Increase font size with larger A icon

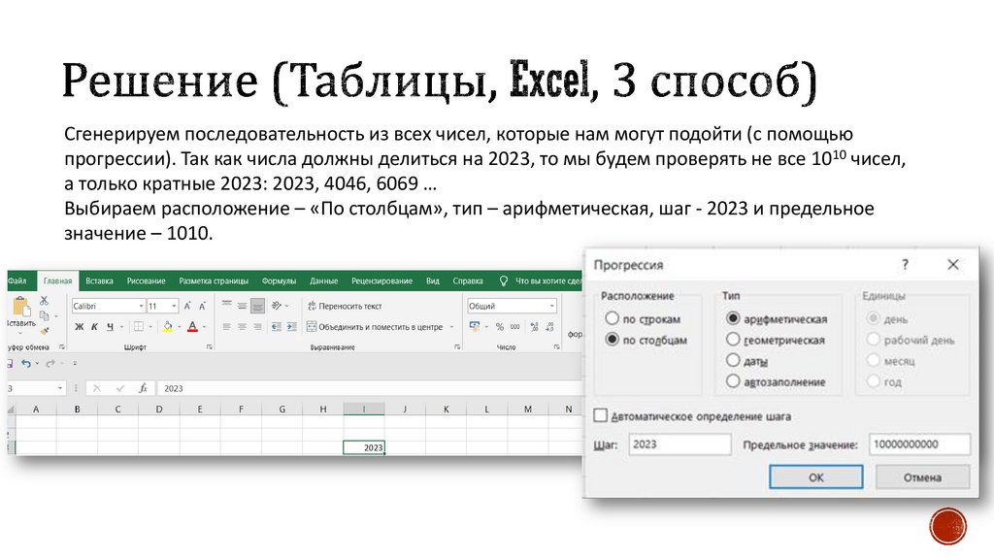pyautogui.click(x=187, y=306)
